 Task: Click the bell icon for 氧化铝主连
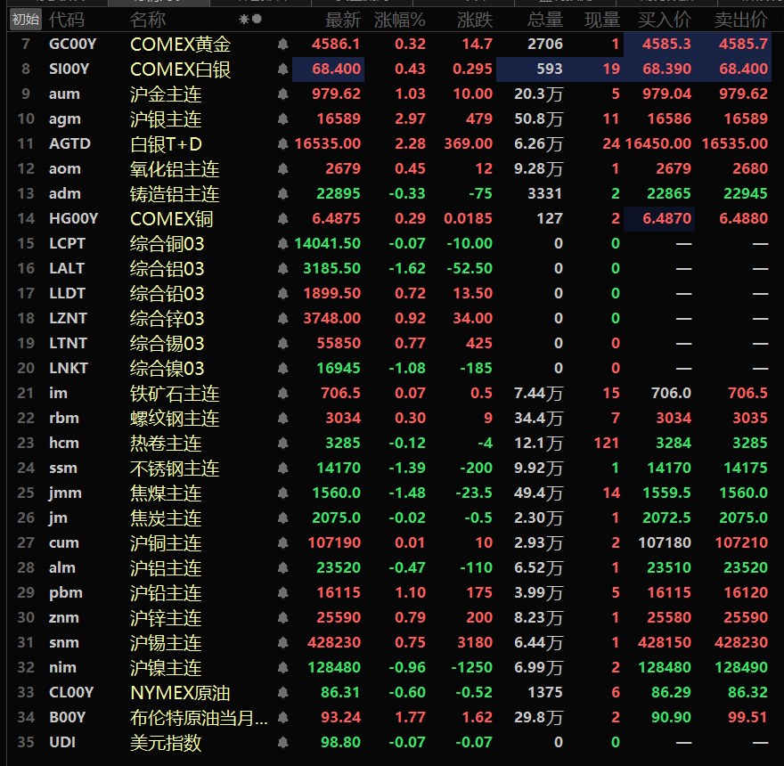[283, 169]
